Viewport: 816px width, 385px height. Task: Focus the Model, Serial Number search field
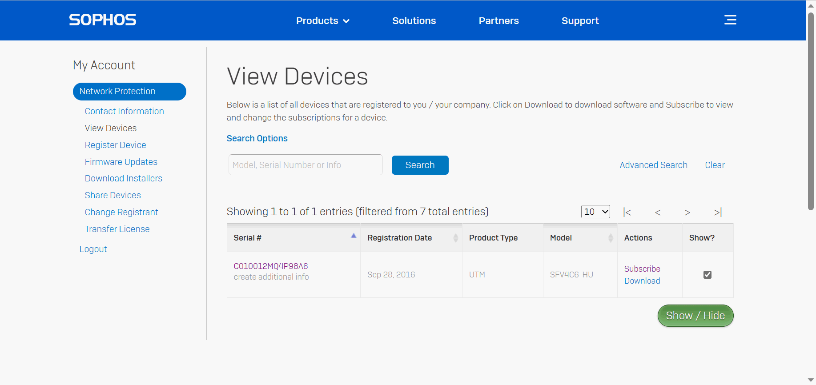pyautogui.click(x=305, y=165)
